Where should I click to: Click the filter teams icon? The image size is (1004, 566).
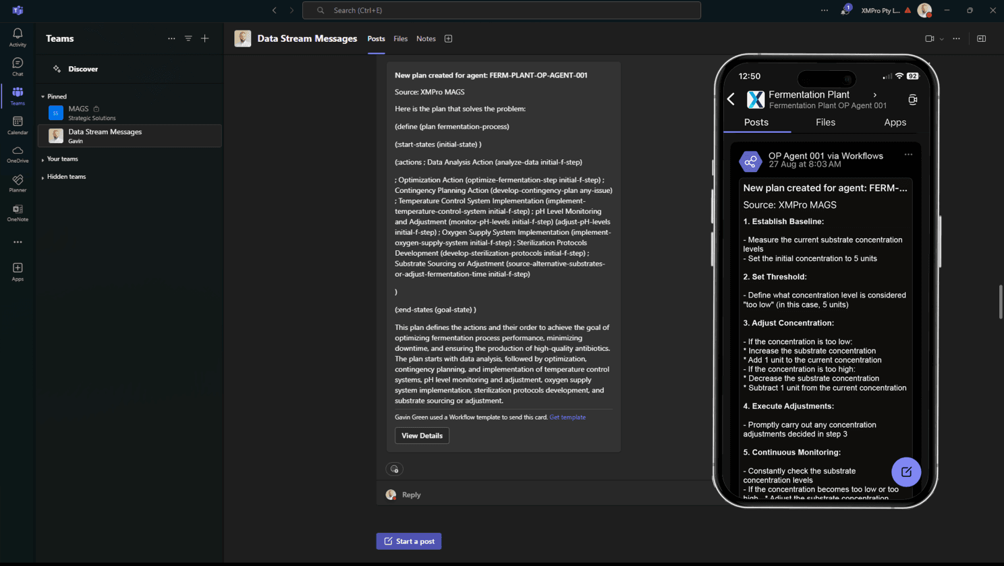pyautogui.click(x=188, y=38)
